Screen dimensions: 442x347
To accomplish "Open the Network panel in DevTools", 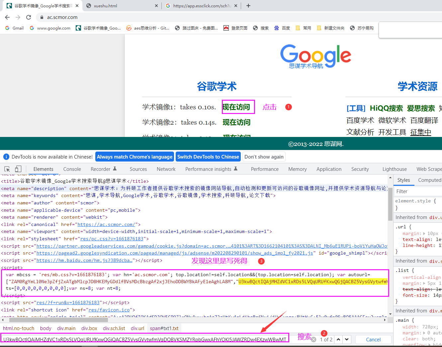I will [166, 169].
